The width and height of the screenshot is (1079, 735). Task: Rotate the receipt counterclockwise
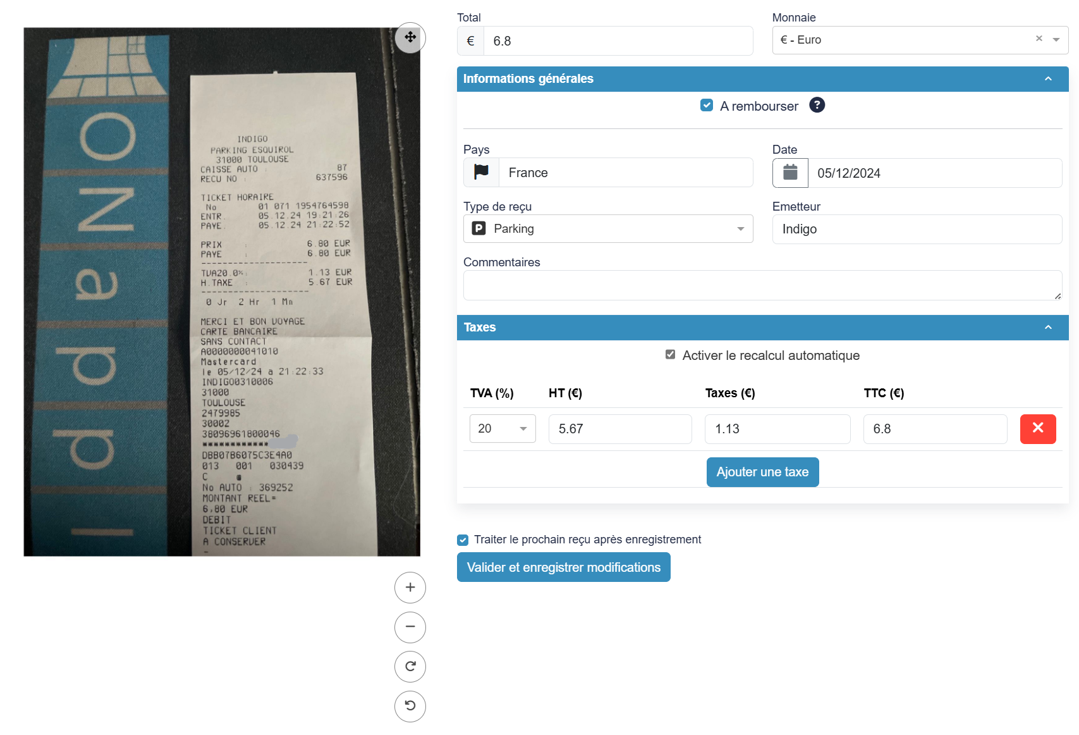pyautogui.click(x=410, y=706)
